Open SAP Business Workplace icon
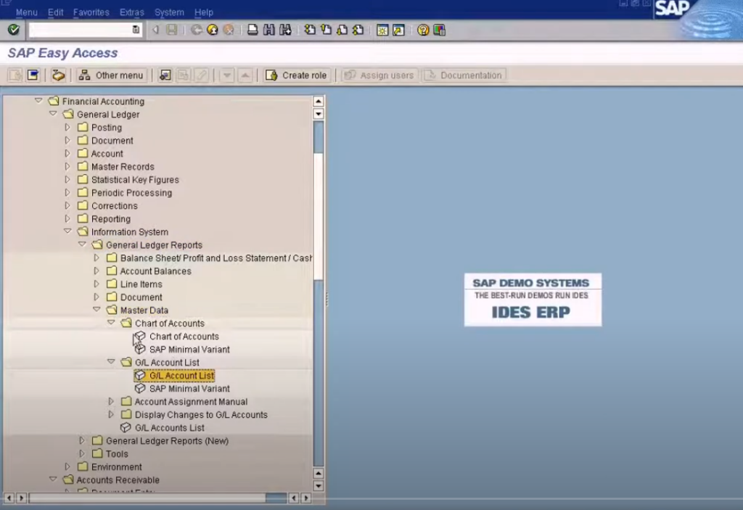This screenshot has height=510, width=743. [x=58, y=75]
